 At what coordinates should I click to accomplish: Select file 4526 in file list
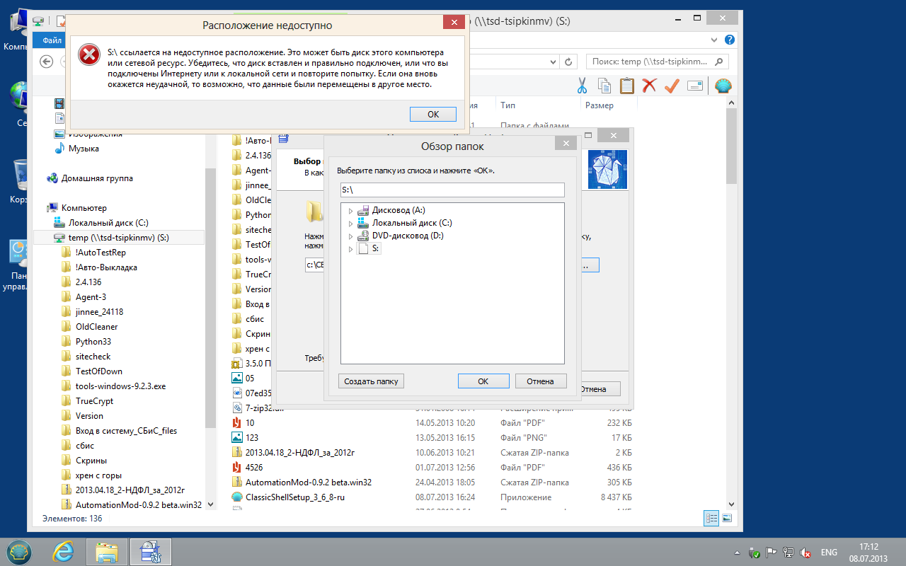coord(254,468)
